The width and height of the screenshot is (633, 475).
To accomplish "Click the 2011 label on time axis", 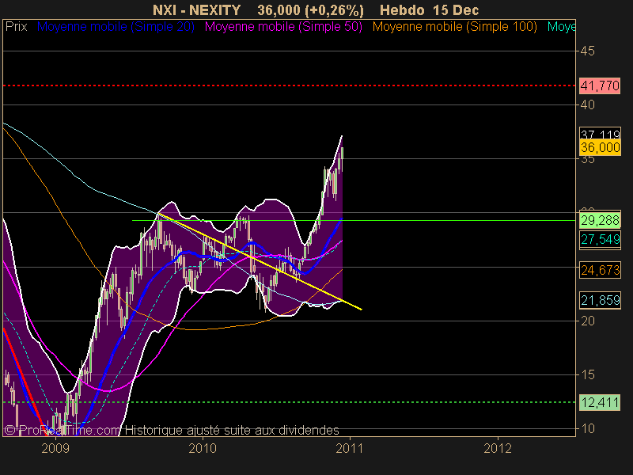I will point(350,448).
